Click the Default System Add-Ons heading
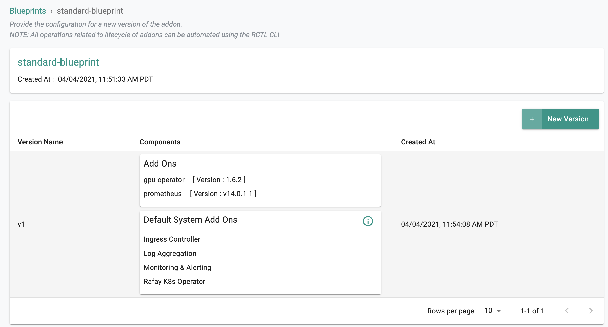Screen dimensions: 608x327 coord(190,220)
